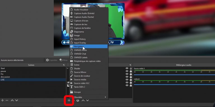
Task: Toggle lock of the bottom source row
Action: click(131, 85)
